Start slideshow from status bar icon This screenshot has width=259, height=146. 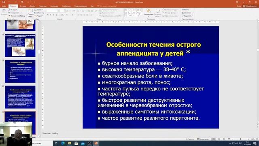point(229,139)
